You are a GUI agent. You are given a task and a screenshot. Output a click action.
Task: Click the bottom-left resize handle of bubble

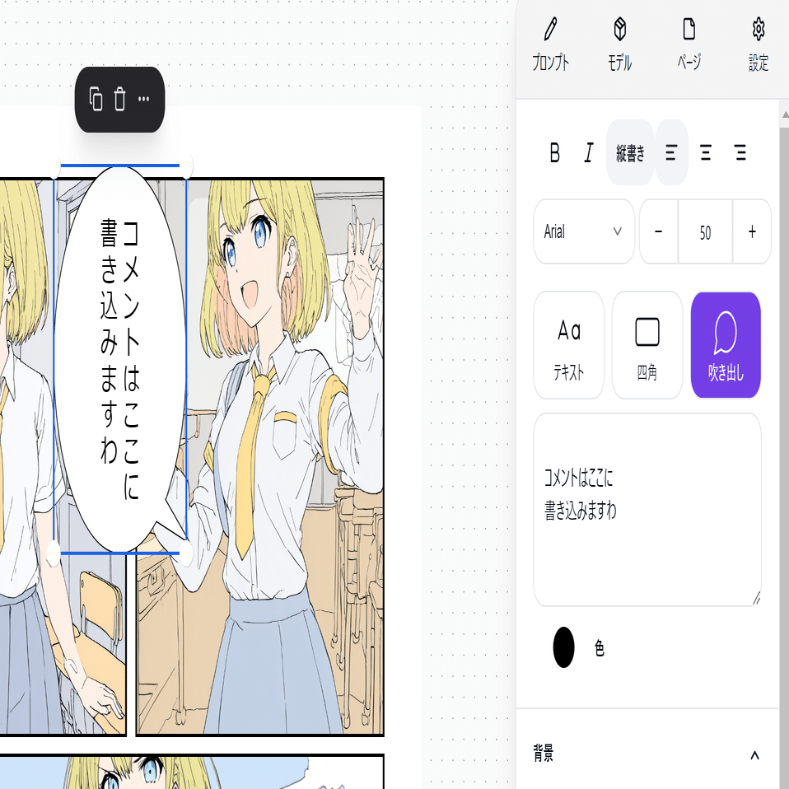tap(54, 553)
